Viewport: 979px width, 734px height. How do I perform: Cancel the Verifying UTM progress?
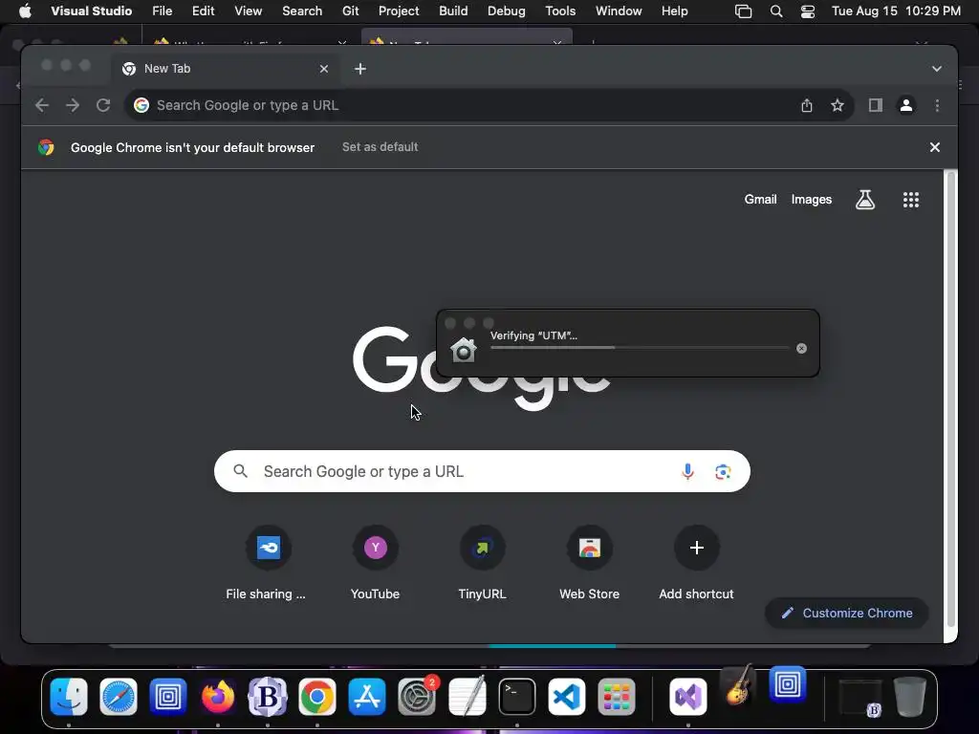pos(802,348)
